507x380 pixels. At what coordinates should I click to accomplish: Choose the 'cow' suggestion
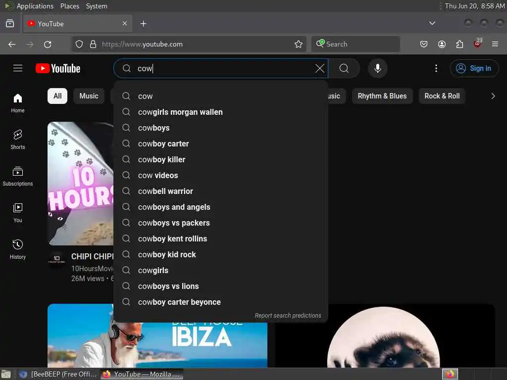(x=221, y=96)
